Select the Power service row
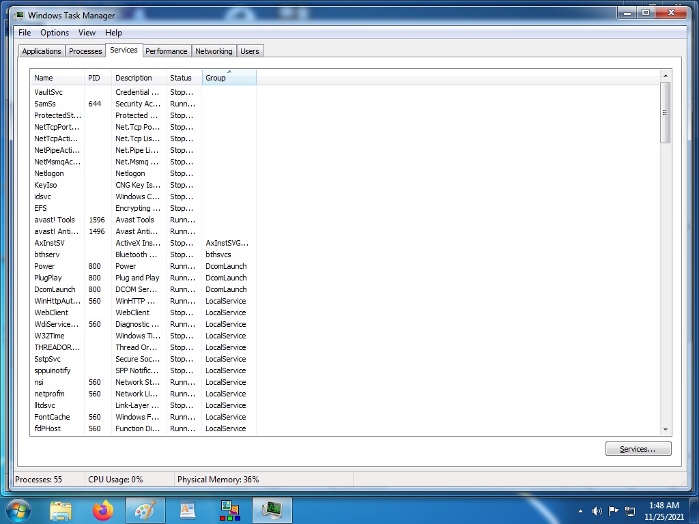 (143, 266)
